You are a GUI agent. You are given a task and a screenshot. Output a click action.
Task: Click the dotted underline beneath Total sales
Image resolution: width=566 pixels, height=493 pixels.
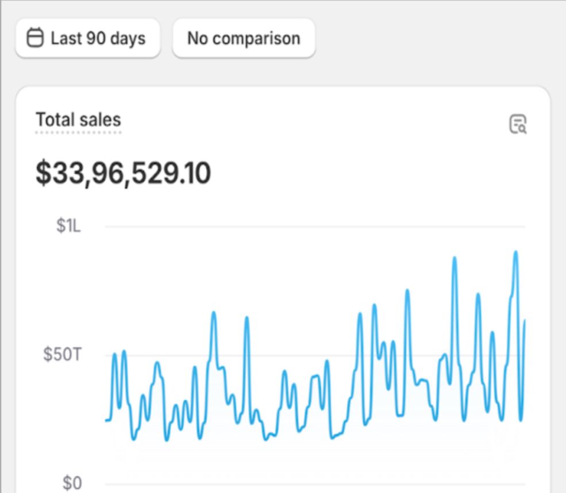tap(78, 133)
